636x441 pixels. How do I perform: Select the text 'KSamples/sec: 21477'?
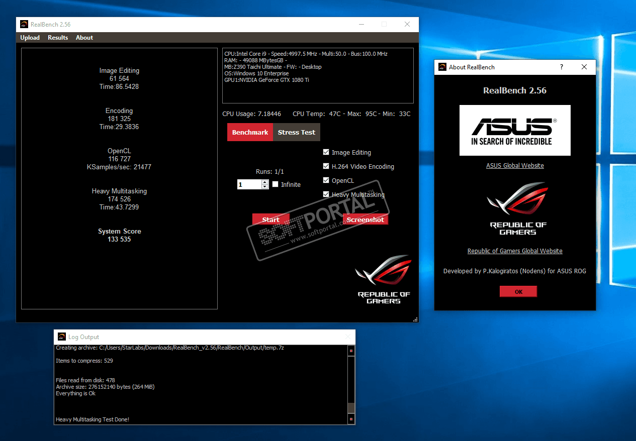[119, 167]
